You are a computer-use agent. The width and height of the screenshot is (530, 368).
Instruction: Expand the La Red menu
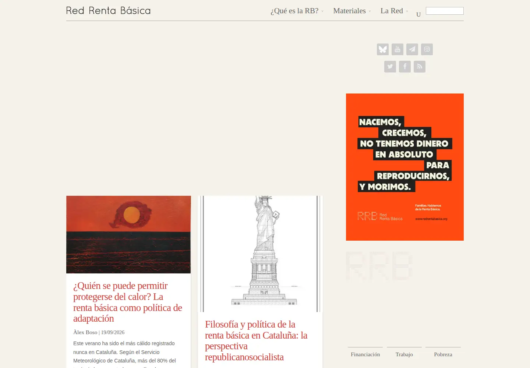point(394,11)
